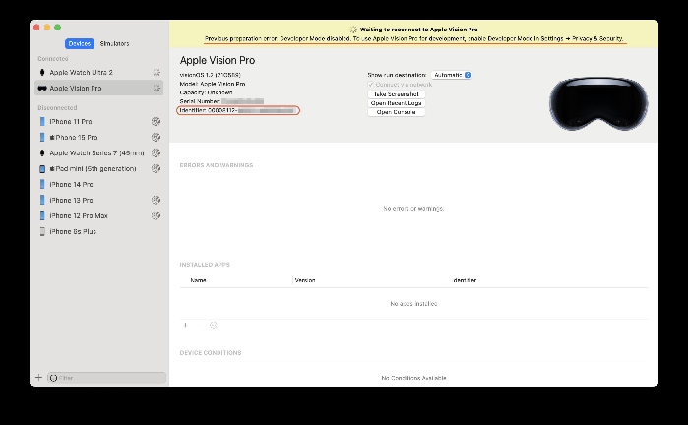Click network globe icon for iPhone 12 Pro Max
Image resolution: width=688 pixels, height=425 pixels.
click(156, 215)
